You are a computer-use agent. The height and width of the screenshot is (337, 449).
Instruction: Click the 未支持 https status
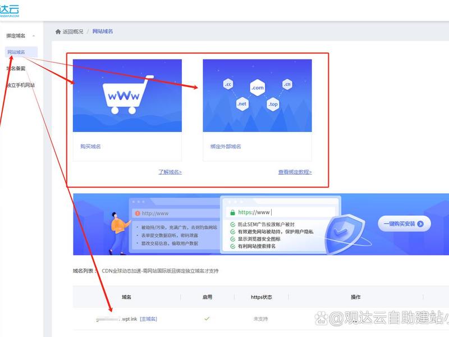click(260, 318)
